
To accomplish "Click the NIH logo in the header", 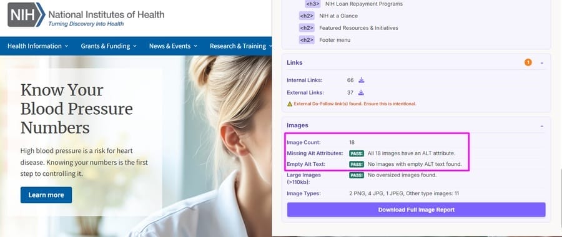I will 26,15.
